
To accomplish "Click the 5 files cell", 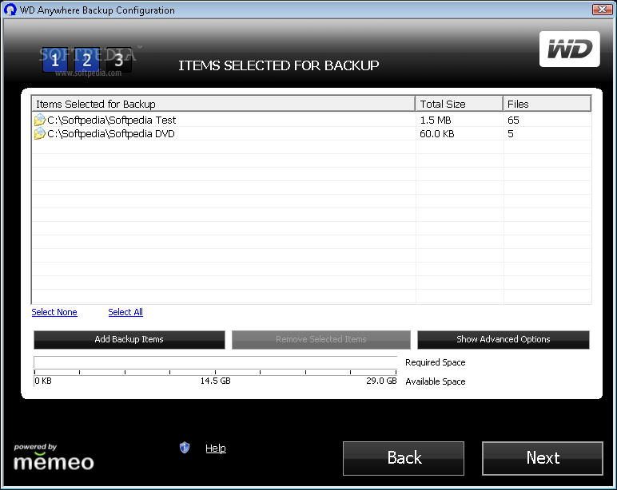I will pyautogui.click(x=511, y=133).
